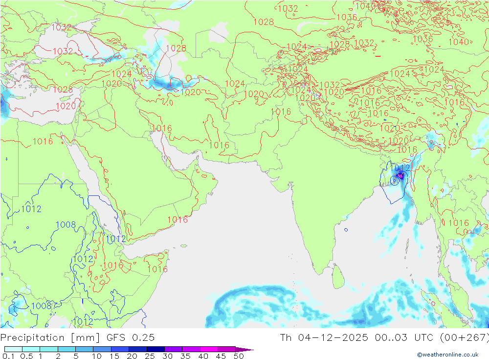Select the 'Th 04-12-2025 00..03 UTC' timestamp text
489x359 pixels.
click(x=356, y=338)
